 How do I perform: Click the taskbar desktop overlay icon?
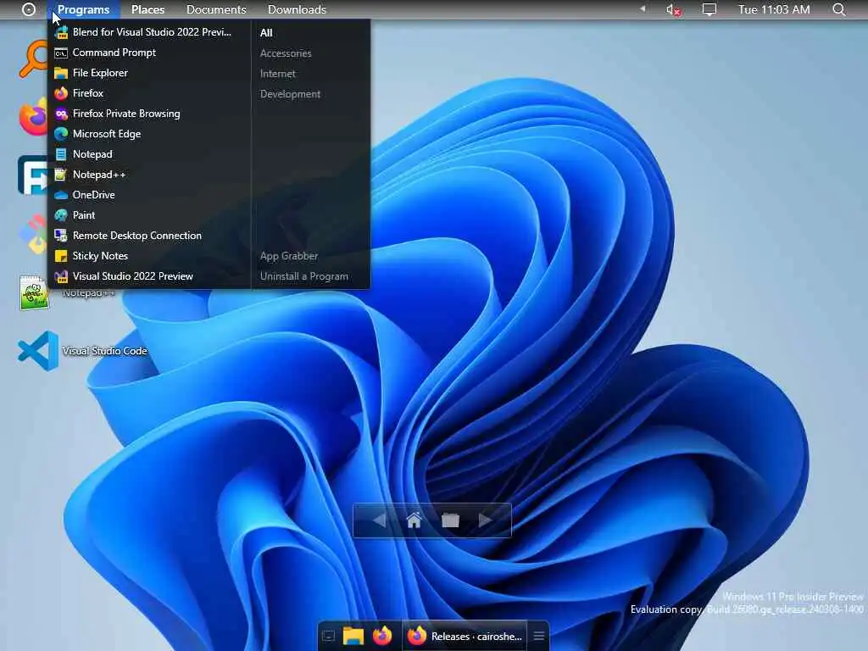(329, 637)
